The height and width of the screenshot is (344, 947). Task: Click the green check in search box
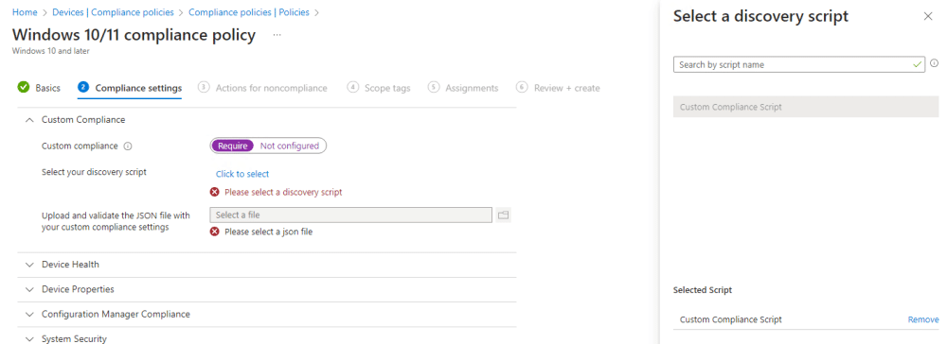918,64
